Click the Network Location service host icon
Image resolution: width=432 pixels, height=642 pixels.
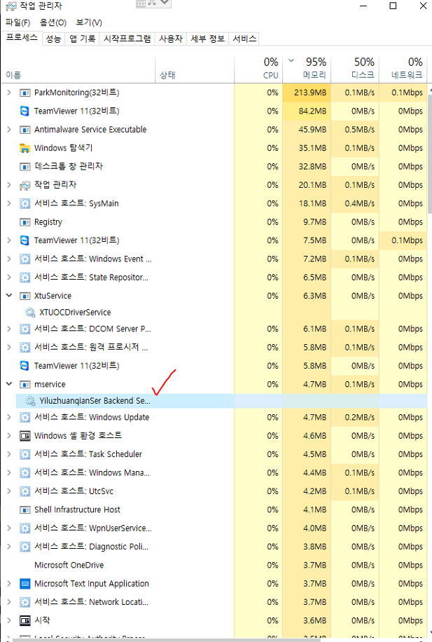(25, 602)
